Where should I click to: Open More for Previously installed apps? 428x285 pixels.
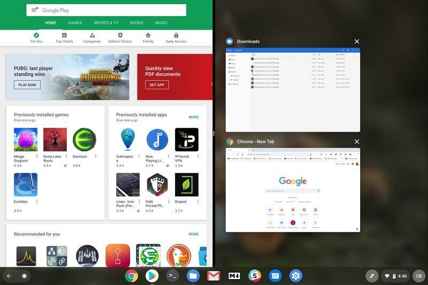point(194,117)
